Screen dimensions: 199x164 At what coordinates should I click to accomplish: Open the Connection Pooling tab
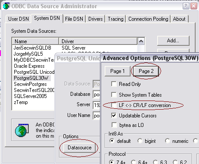coord(148,19)
